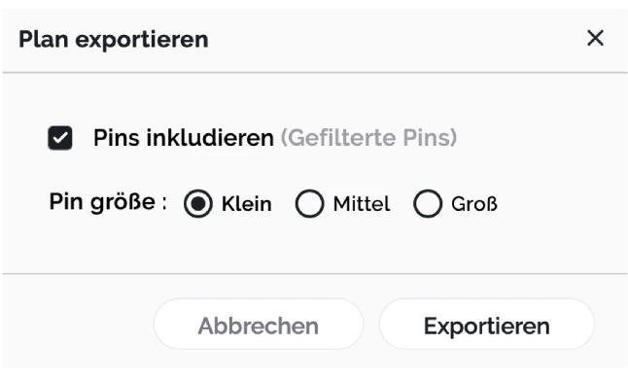Click the grey (Gefilterte Pins) hint text
Viewport: 628px width, 379px height.
[x=368, y=138]
